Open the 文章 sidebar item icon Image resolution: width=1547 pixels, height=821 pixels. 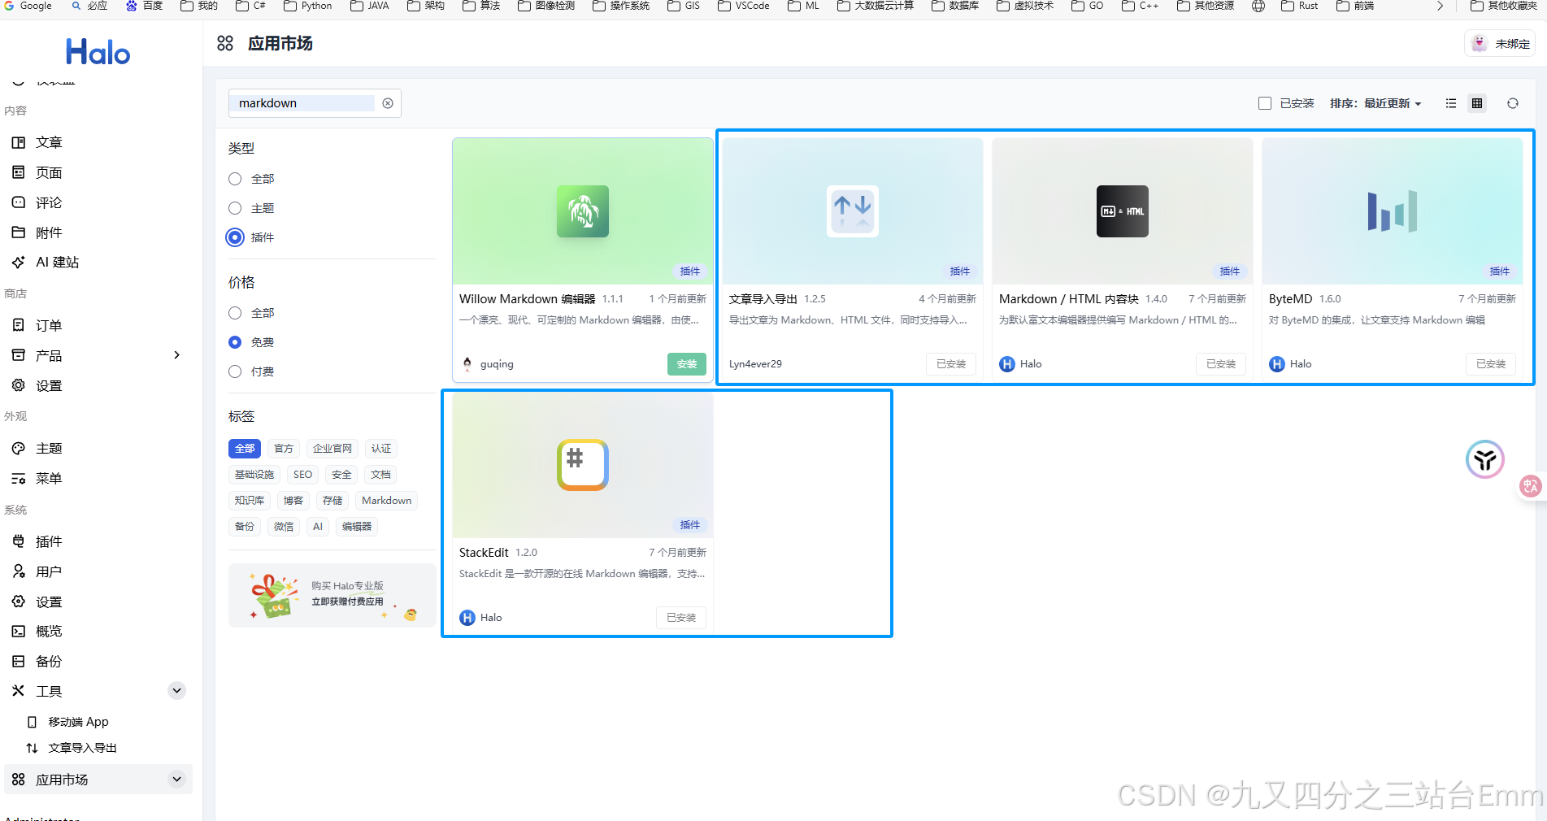pos(19,142)
